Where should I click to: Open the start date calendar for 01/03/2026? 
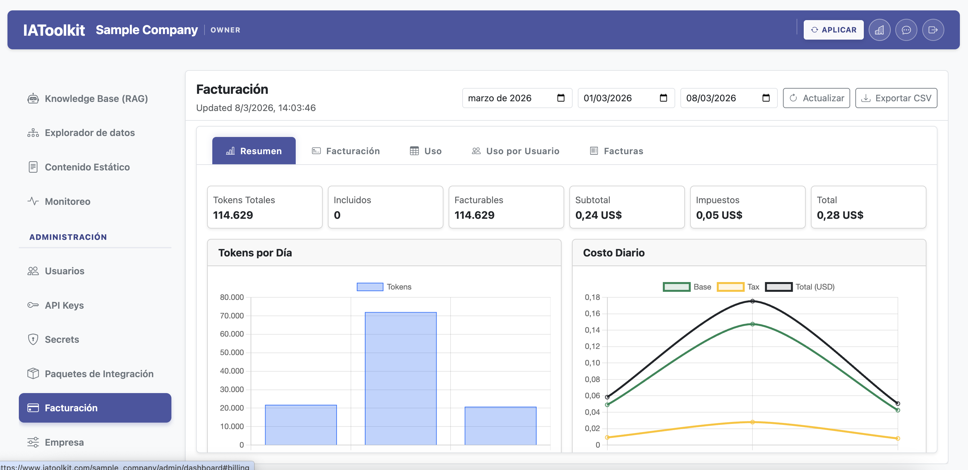point(663,98)
